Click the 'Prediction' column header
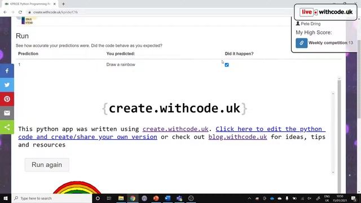The width and height of the screenshot is (361, 203). tap(28, 54)
